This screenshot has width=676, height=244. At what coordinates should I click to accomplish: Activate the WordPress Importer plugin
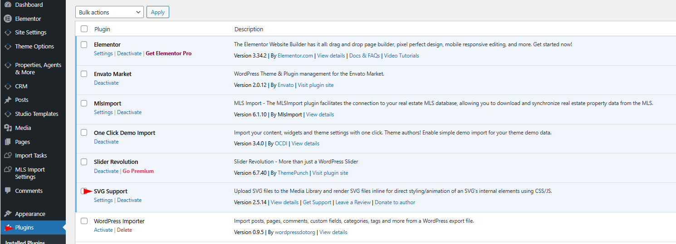103,230
